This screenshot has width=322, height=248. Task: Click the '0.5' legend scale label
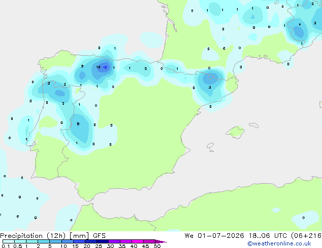(x=18, y=246)
